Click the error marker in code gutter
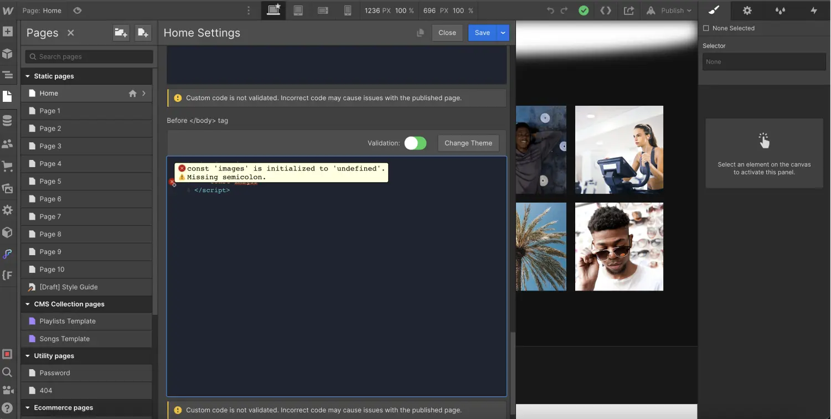 coord(172,182)
